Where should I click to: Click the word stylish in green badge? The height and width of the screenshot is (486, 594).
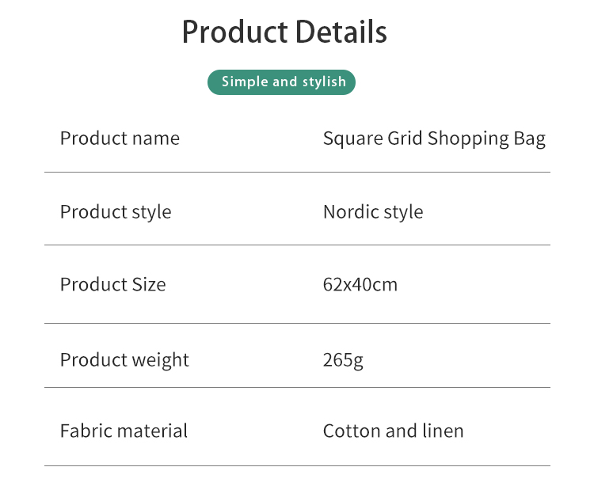(324, 82)
